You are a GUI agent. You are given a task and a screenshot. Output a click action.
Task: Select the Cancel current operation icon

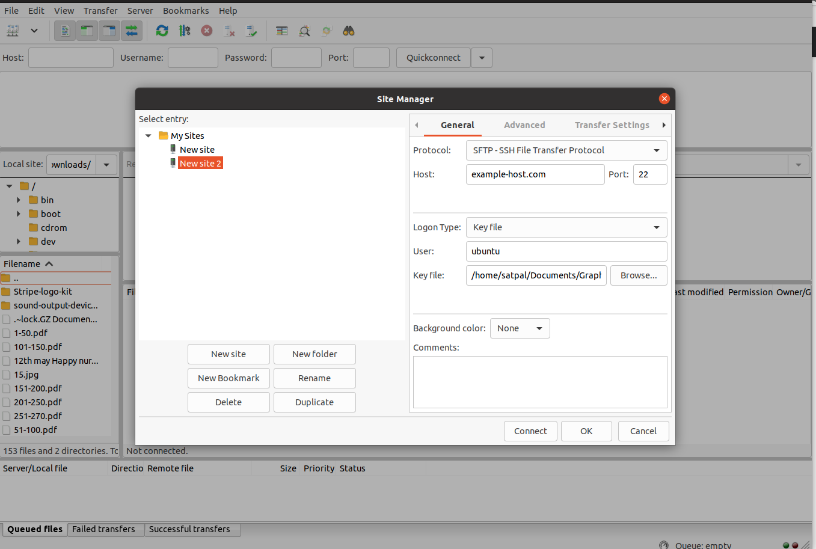click(207, 30)
